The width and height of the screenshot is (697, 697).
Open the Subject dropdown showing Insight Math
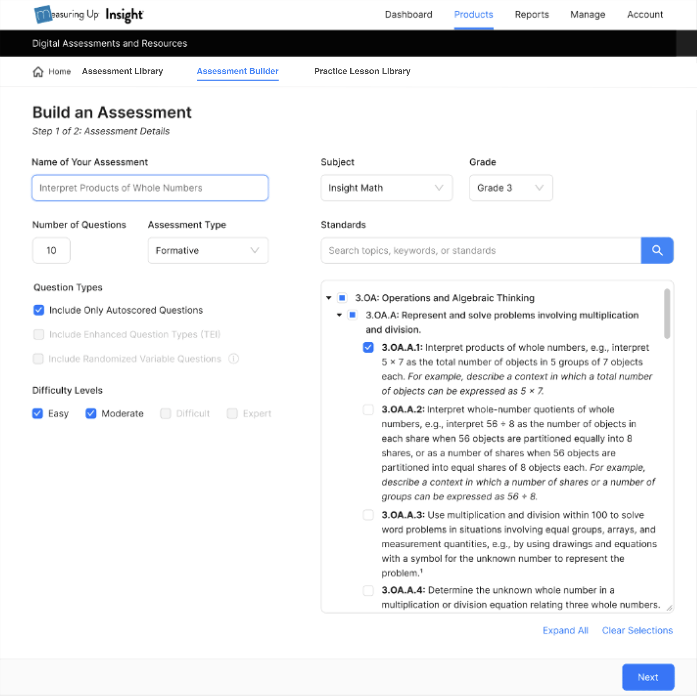click(x=386, y=188)
